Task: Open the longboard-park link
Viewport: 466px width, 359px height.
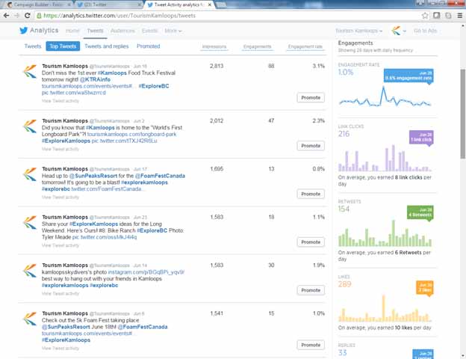Action: [x=131, y=135]
